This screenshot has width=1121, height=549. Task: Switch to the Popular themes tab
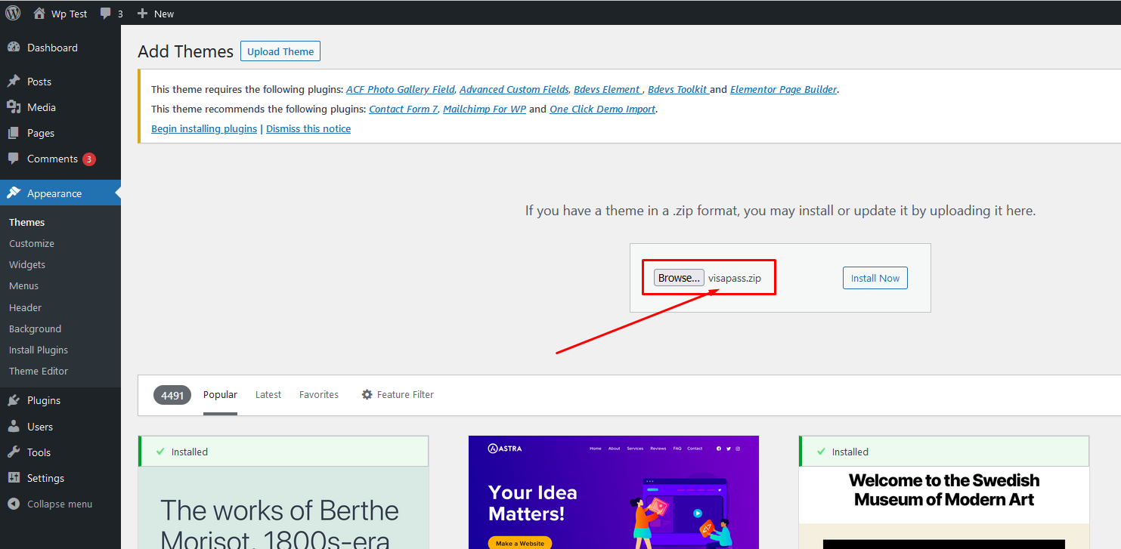pos(220,395)
